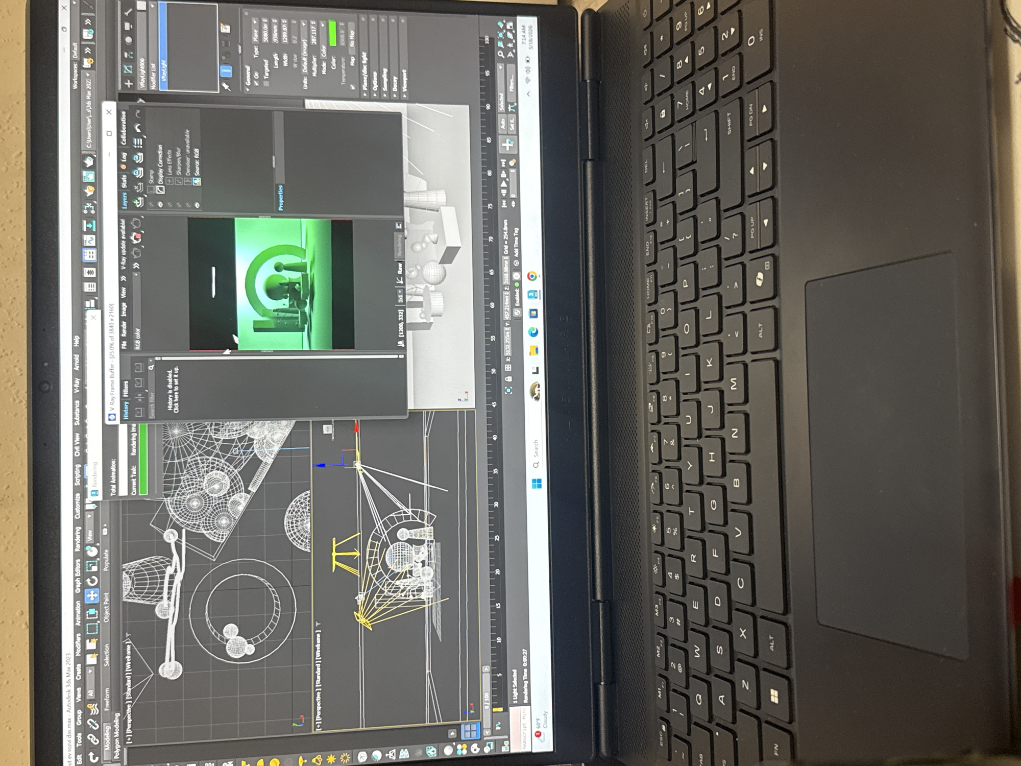Click Delete Layer icon in VFB Layers
Screen dimensions: 1021x766
click(139, 188)
